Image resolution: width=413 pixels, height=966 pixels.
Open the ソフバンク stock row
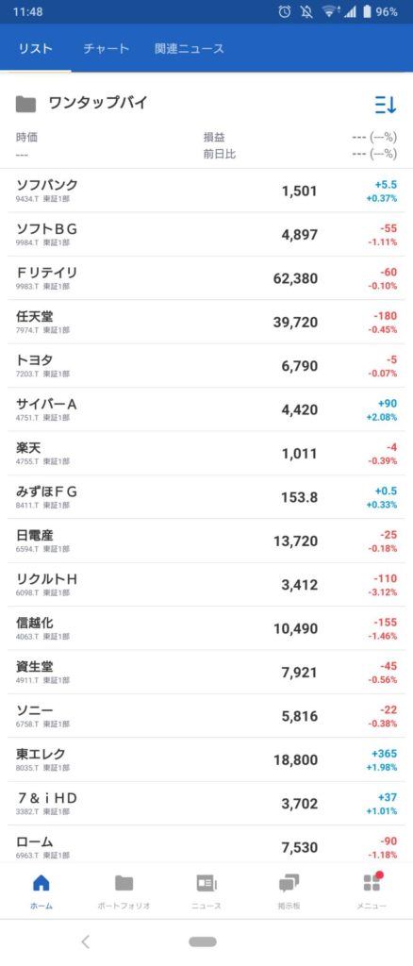(x=206, y=191)
